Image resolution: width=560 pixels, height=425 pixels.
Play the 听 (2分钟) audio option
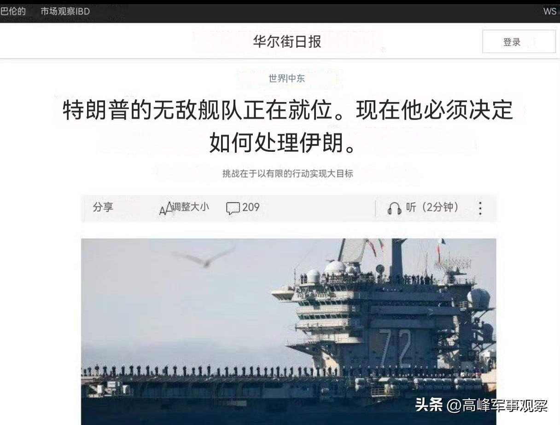click(432, 207)
